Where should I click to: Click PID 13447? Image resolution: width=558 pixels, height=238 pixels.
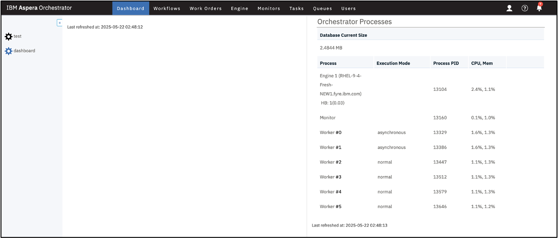440,162
